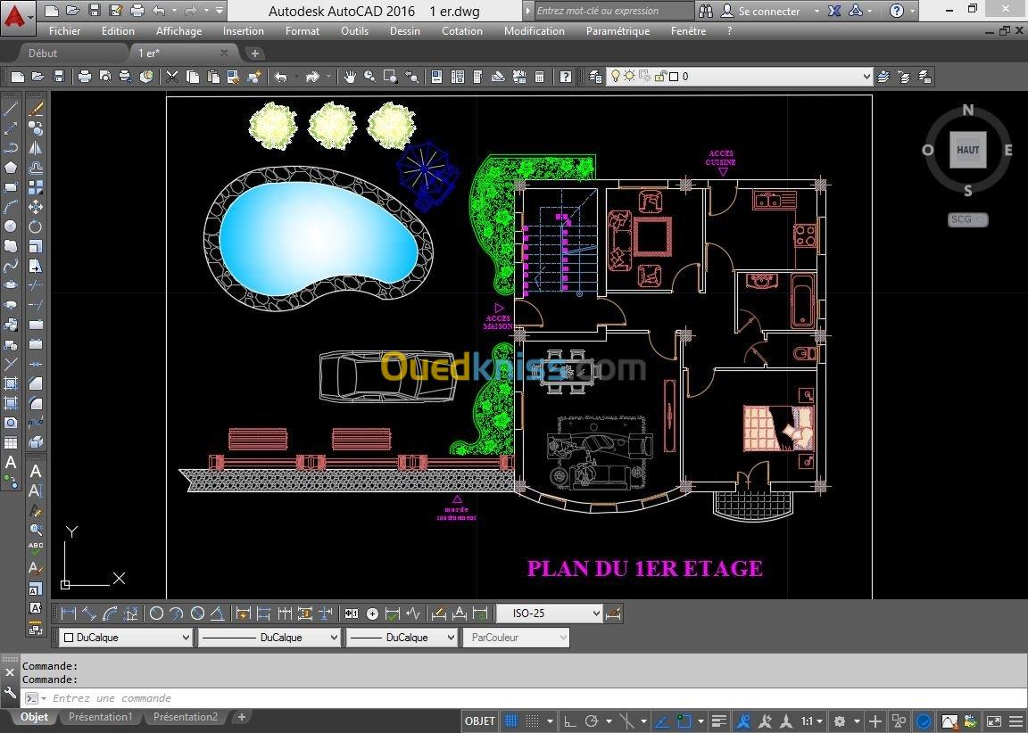Screen dimensions: 1028x733
Task: Select the Pan hand tool
Action: [350, 78]
